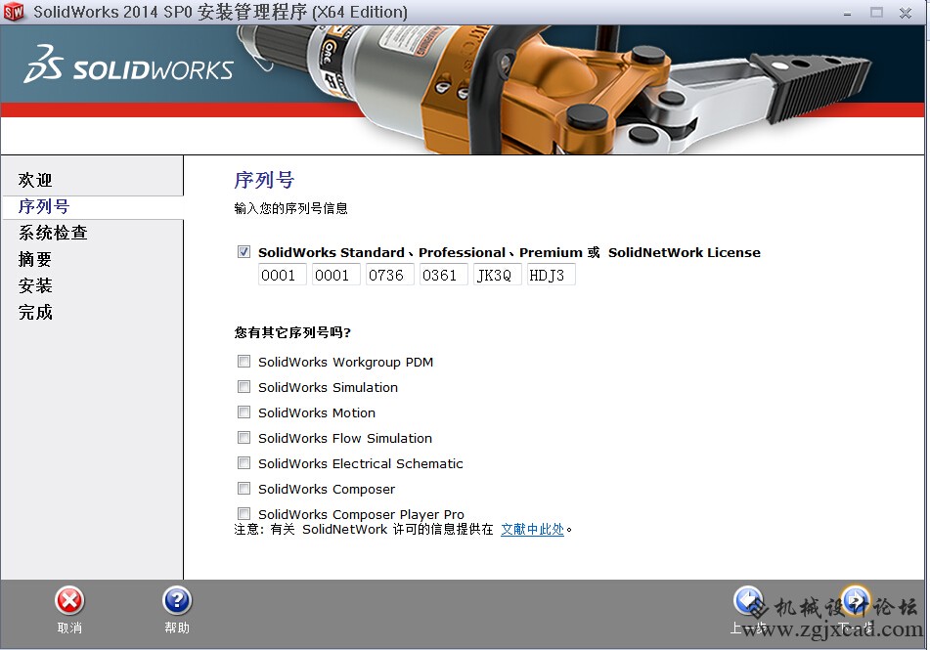Click the red Cancel (取消) icon
The height and width of the screenshot is (650, 930).
(x=69, y=601)
